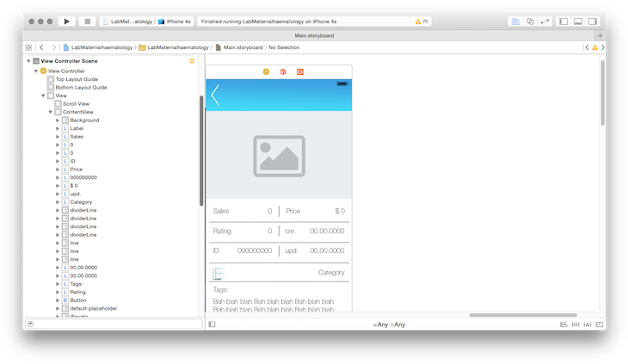Click the canvas vertical scrollbar
The image size is (628, 364).
point(602,93)
